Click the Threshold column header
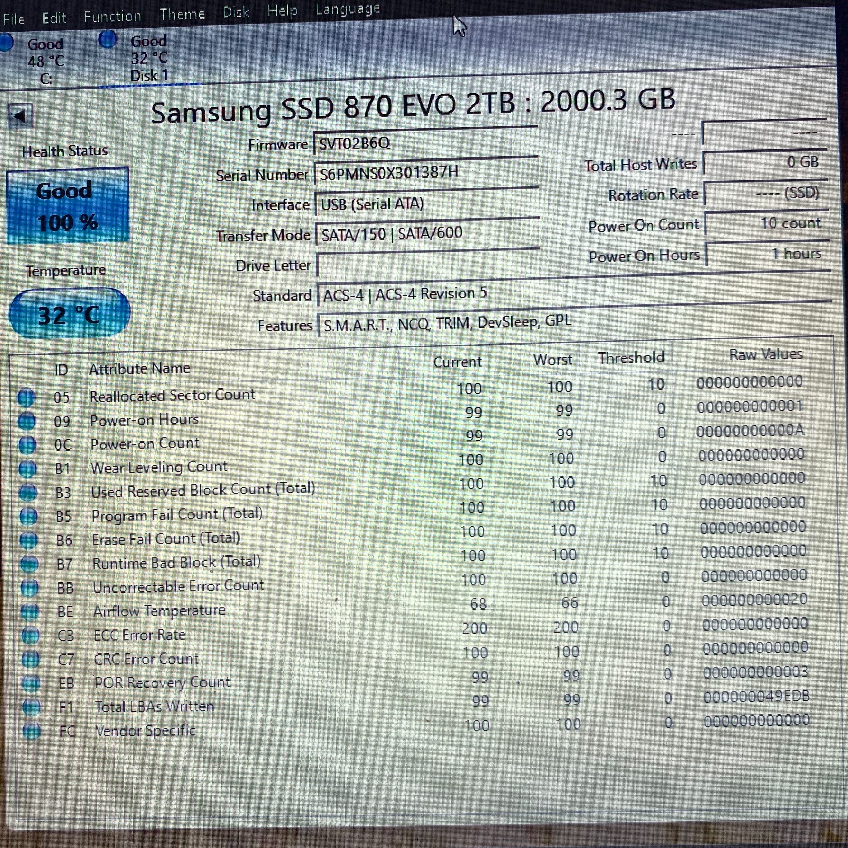Viewport: 848px width, 848px height. click(x=631, y=357)
